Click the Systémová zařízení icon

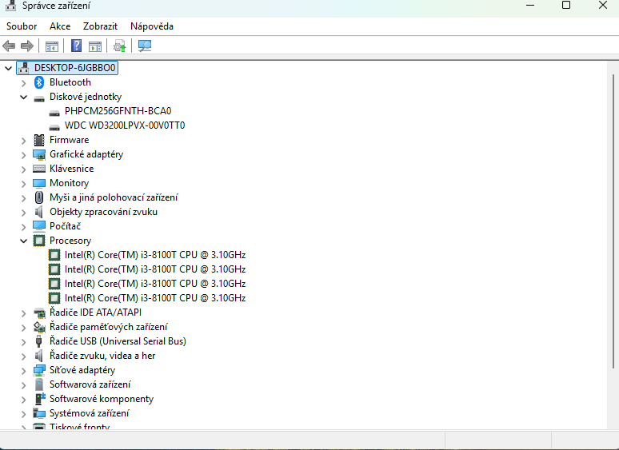click(x=39, y=413)
